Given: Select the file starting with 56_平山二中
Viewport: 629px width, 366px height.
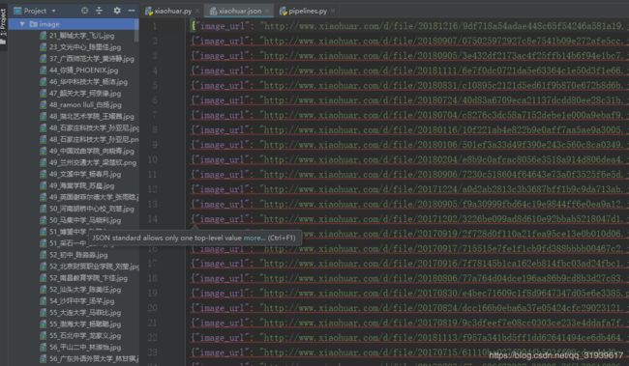Looking at the screenshot, I should (85, 348).
